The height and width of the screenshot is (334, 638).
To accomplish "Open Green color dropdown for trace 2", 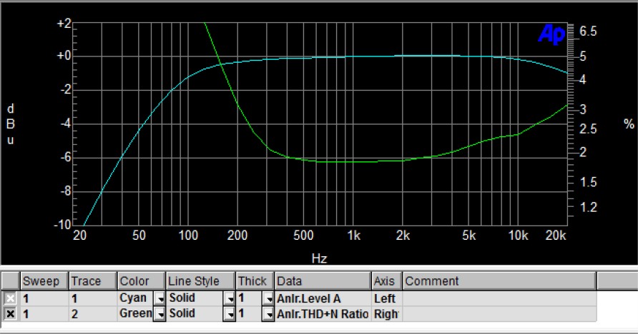I will pos(160,313).
